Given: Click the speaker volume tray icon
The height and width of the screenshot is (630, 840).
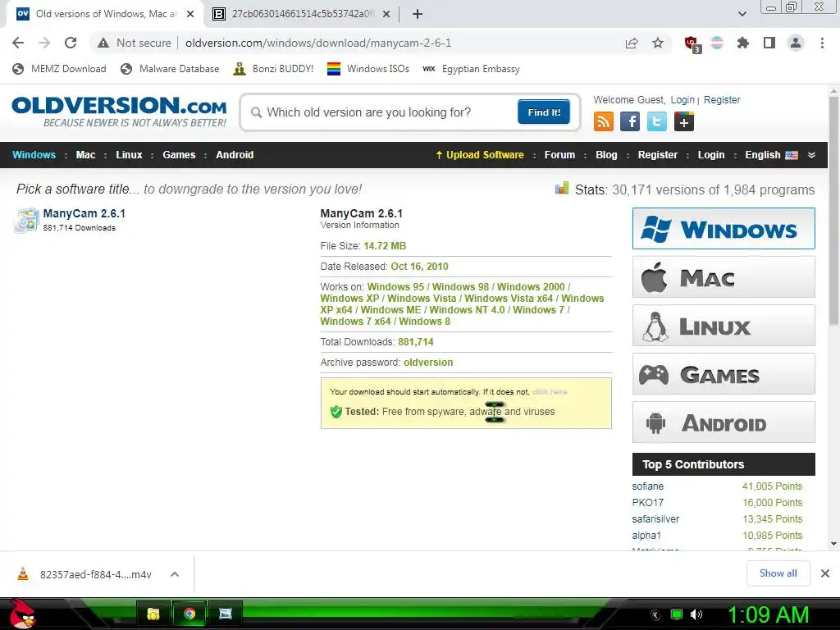Looking at the screenshot, I should click(x=696, y=614).
